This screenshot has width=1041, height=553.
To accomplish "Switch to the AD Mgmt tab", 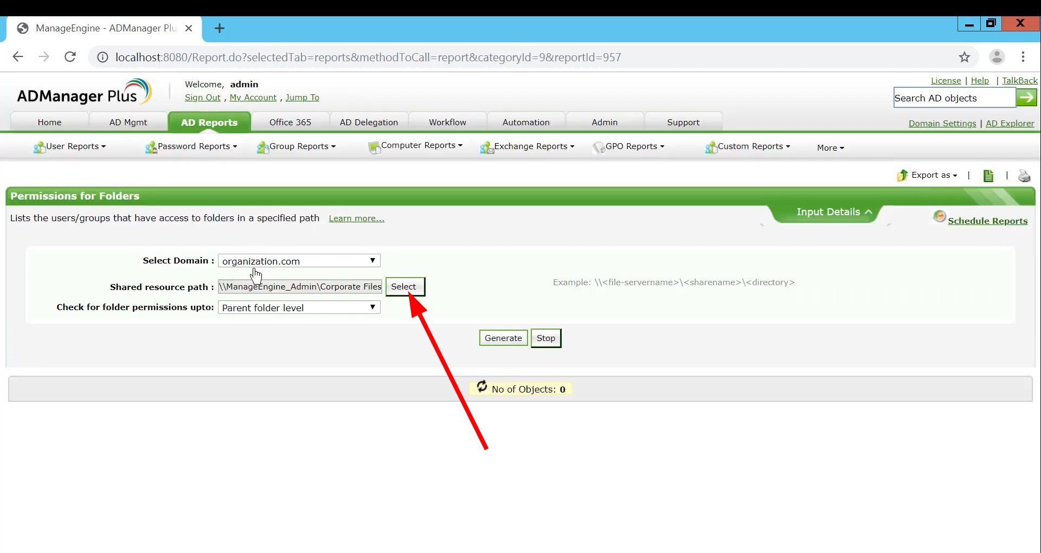I will tap(128, 122).
